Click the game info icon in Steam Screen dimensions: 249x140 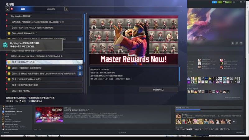click(237, 43)
